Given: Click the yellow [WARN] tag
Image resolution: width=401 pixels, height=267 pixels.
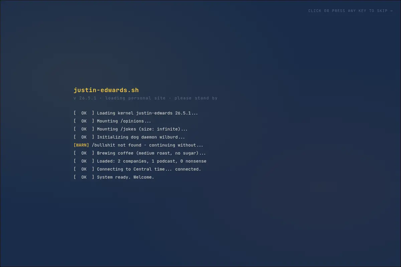Looking at the screenshot, I should [81, 145].
